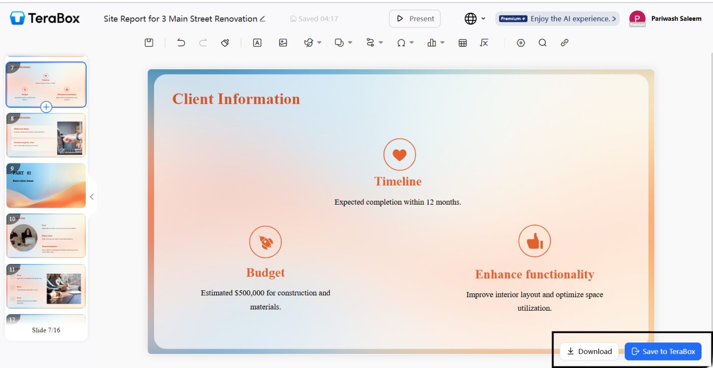Click the Present button
Screen dimensions: 713x368
(x=415, y=19)
